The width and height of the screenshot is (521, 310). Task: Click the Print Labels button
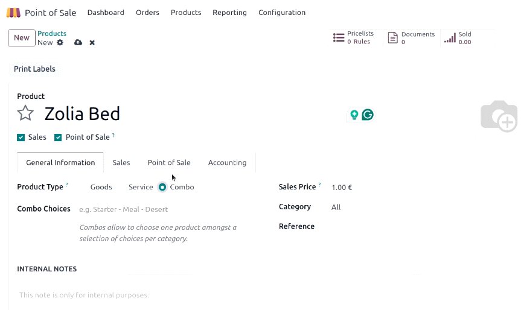click(x=34, y=69)
